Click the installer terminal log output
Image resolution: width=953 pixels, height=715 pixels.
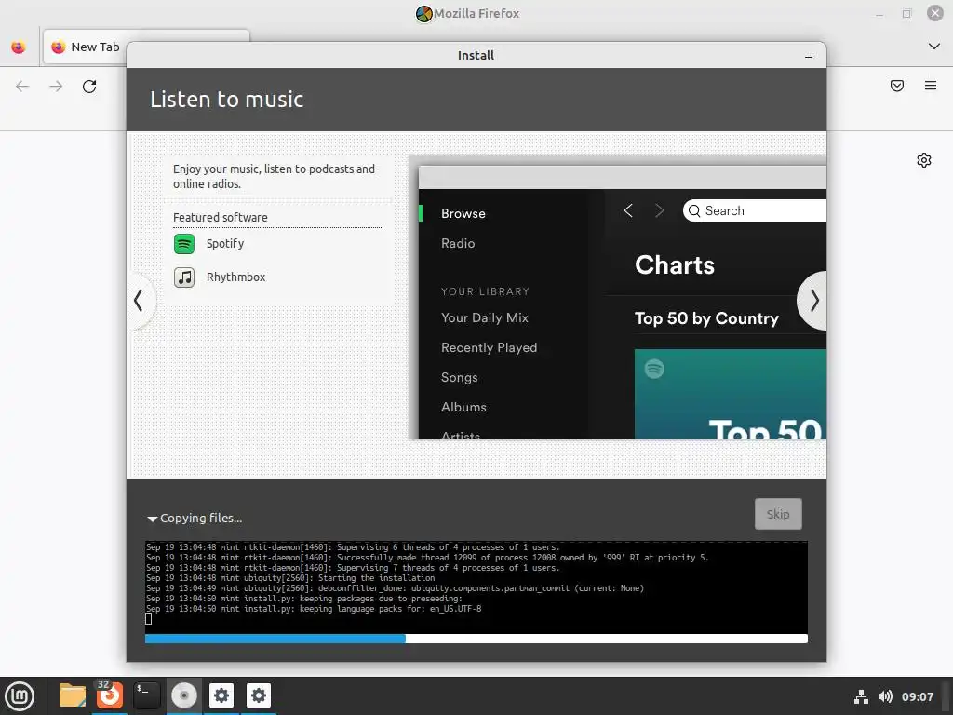tap(476, 587)
